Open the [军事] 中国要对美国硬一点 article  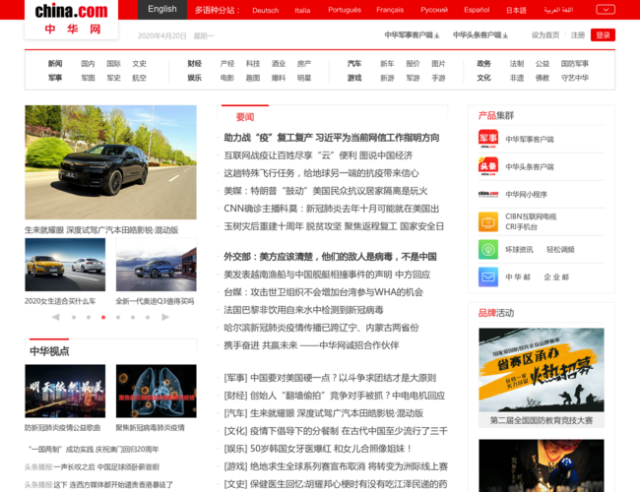pyautogui.click(x=330, y=378)
